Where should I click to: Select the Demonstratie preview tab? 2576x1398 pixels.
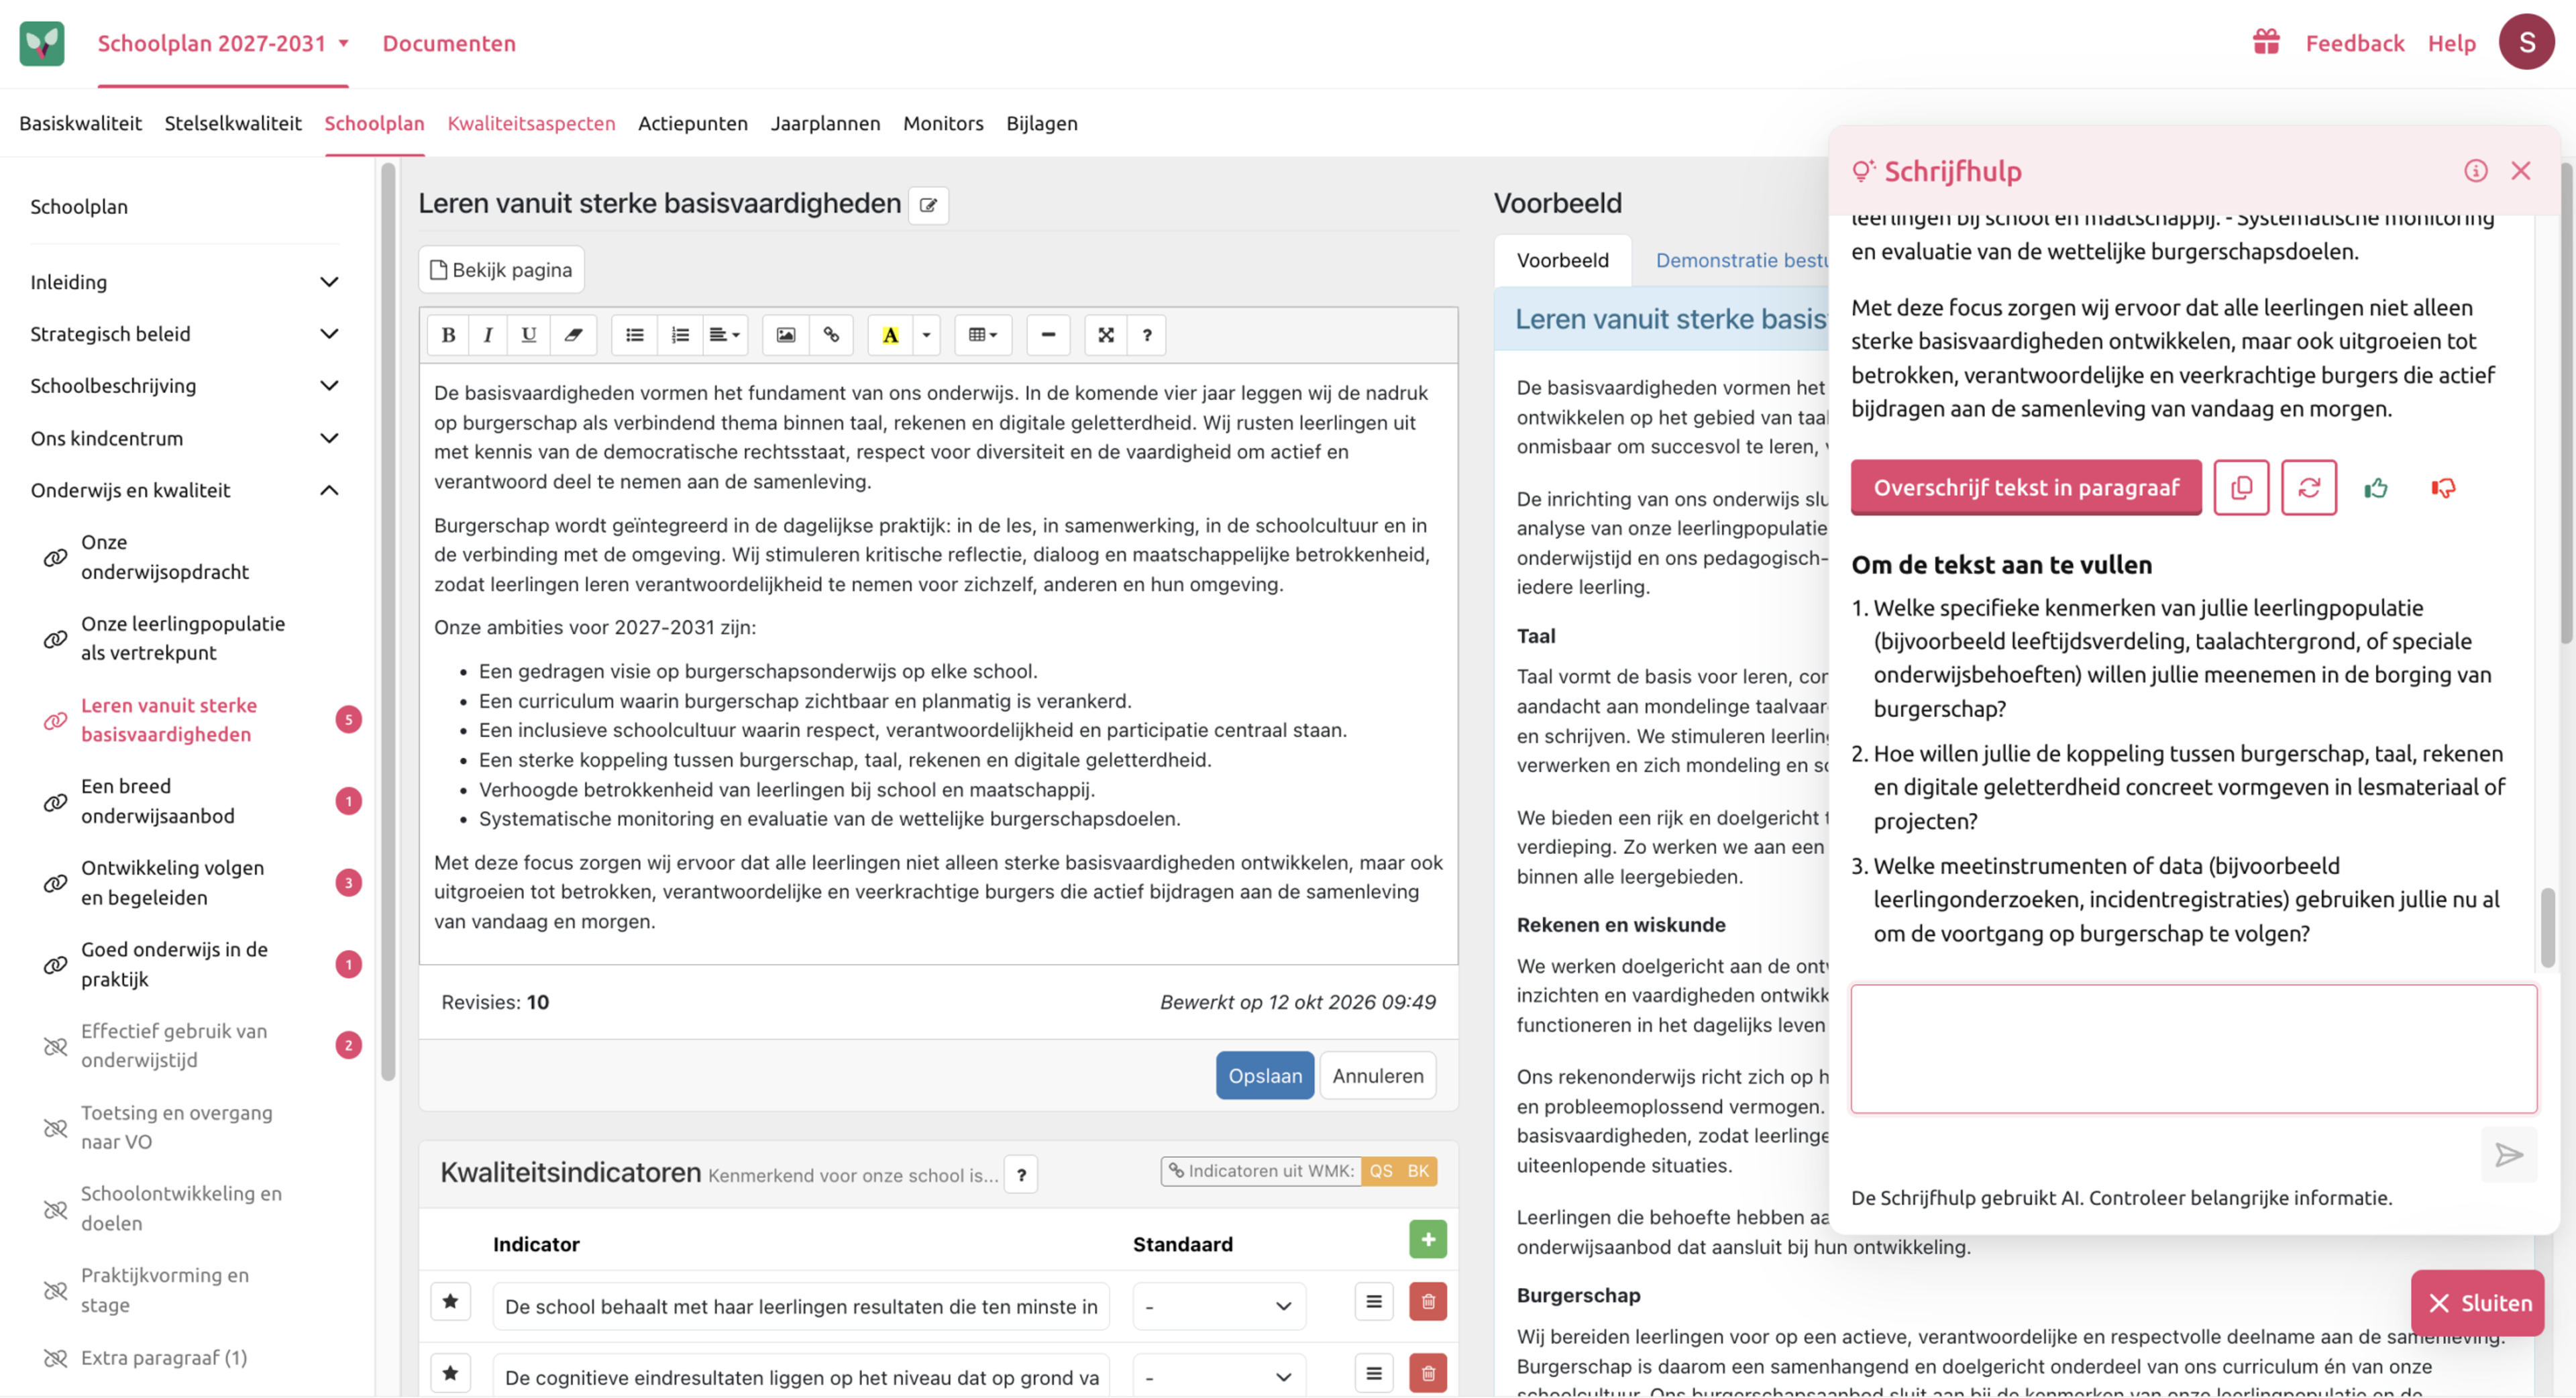coord(1741,260)
